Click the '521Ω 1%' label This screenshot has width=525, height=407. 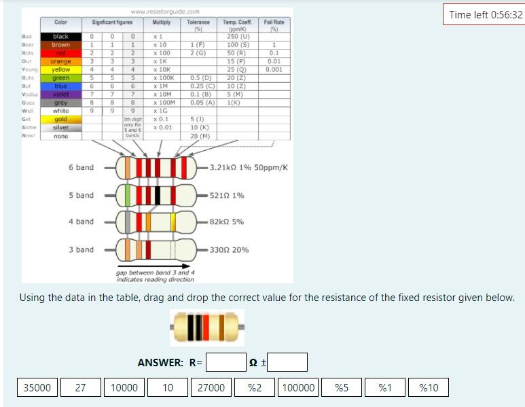[227, 195]
